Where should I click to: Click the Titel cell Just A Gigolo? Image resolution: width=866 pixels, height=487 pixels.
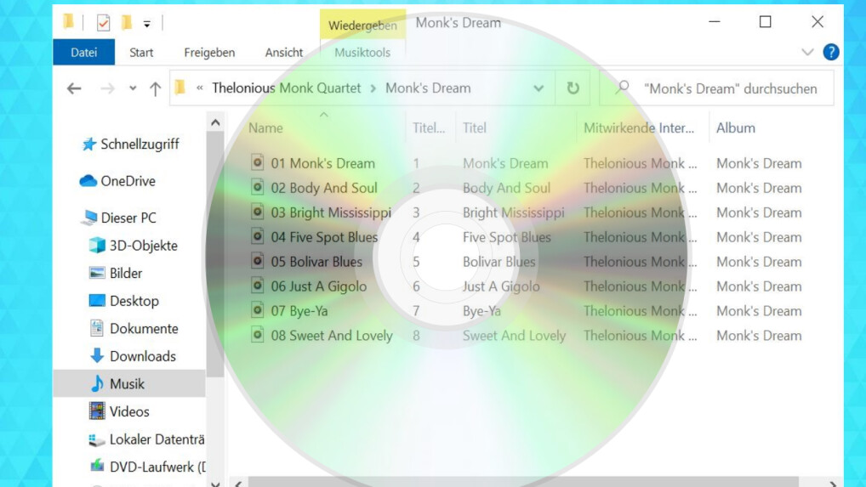(501, 286)
